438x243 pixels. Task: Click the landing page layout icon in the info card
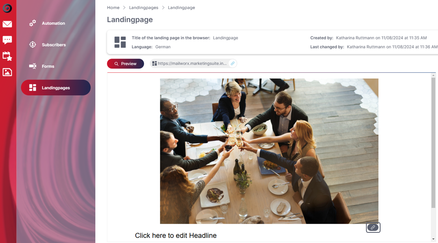(120, 42)
